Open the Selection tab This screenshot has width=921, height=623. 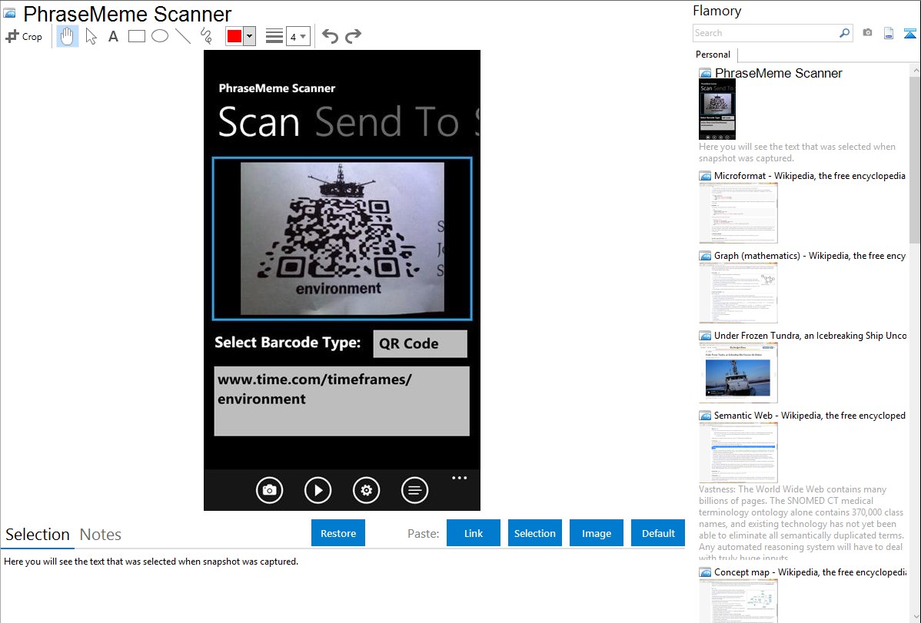(38, 535)
